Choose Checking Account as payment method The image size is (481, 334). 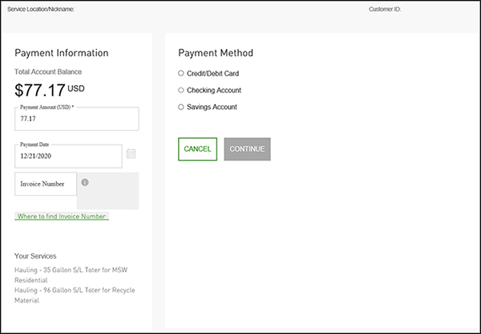[x=181, y=90]
